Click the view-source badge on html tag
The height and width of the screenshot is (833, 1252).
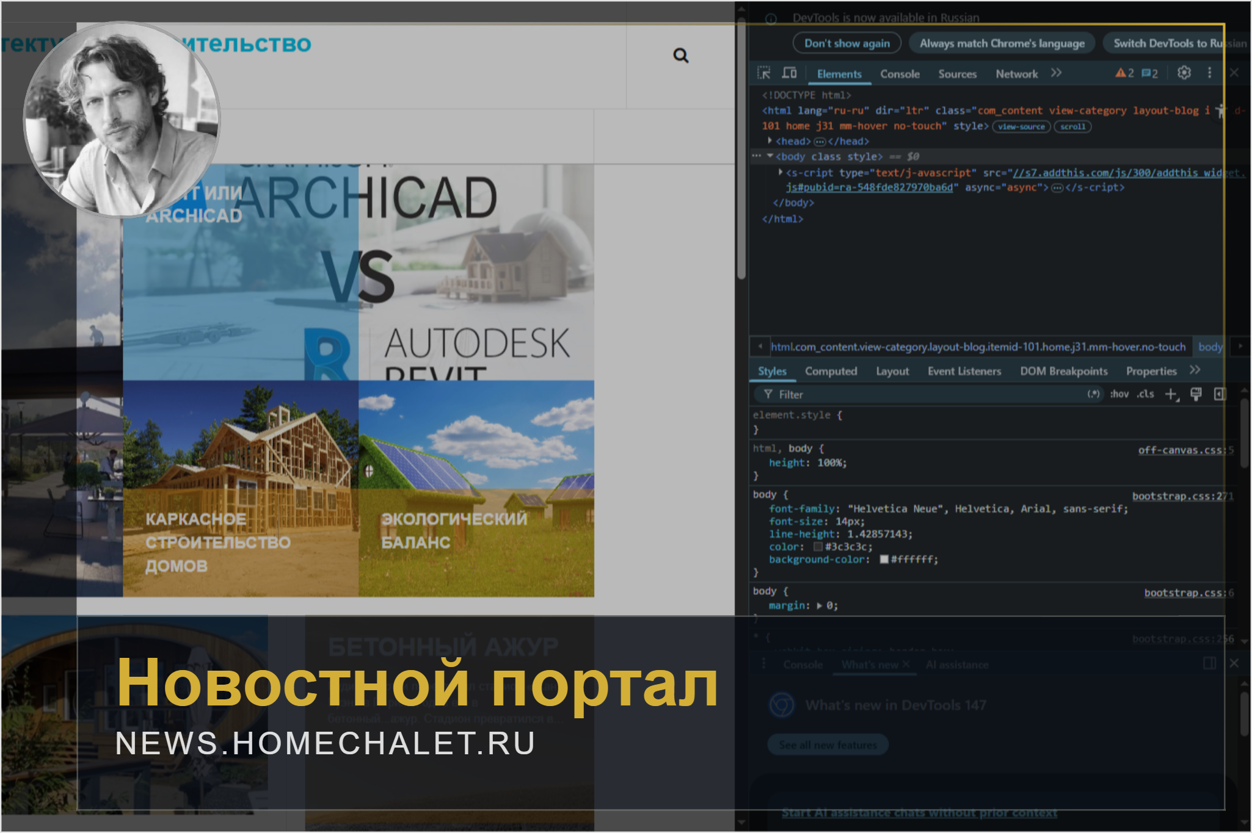pos(1021,127)
